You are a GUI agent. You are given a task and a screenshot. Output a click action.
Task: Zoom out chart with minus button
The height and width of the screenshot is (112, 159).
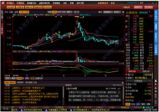[78, 12]
